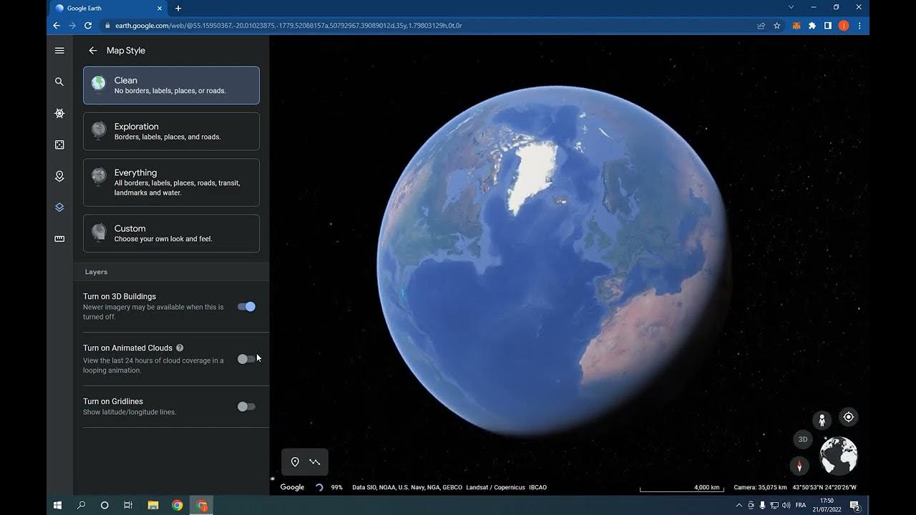916x515 pixels.
Task: Click the Animated Clouds help icon
Action: point(180,348)
